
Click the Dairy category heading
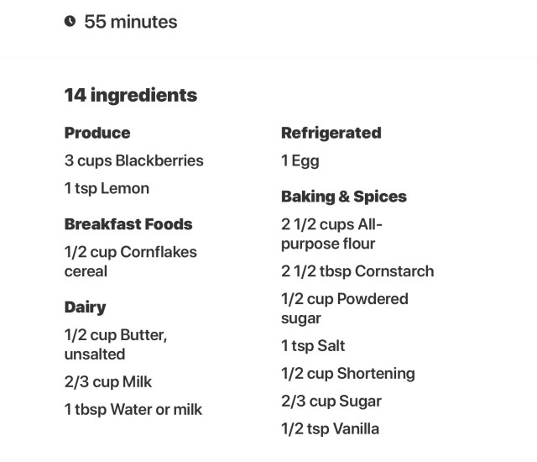click(85, 307)
